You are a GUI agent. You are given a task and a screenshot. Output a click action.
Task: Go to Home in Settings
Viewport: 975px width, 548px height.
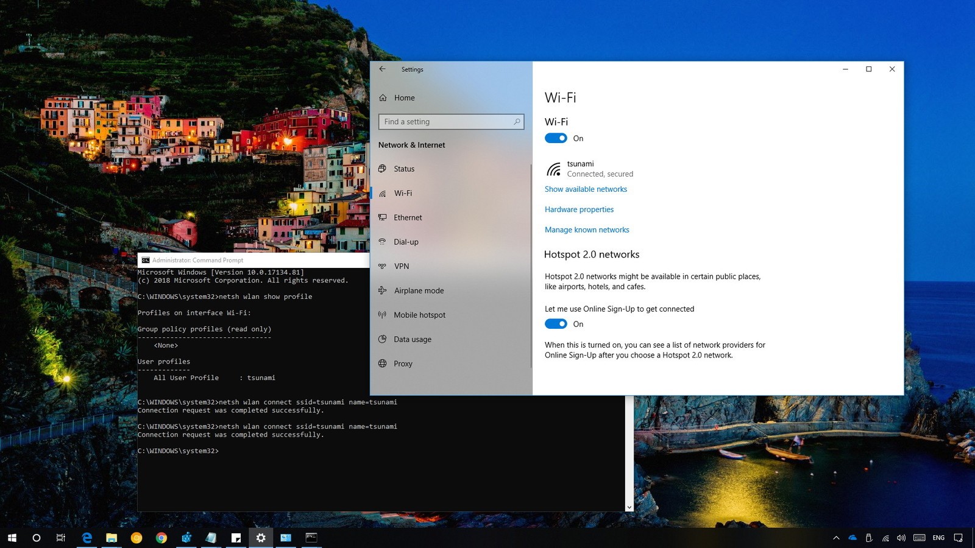click(x=405, y=97)
